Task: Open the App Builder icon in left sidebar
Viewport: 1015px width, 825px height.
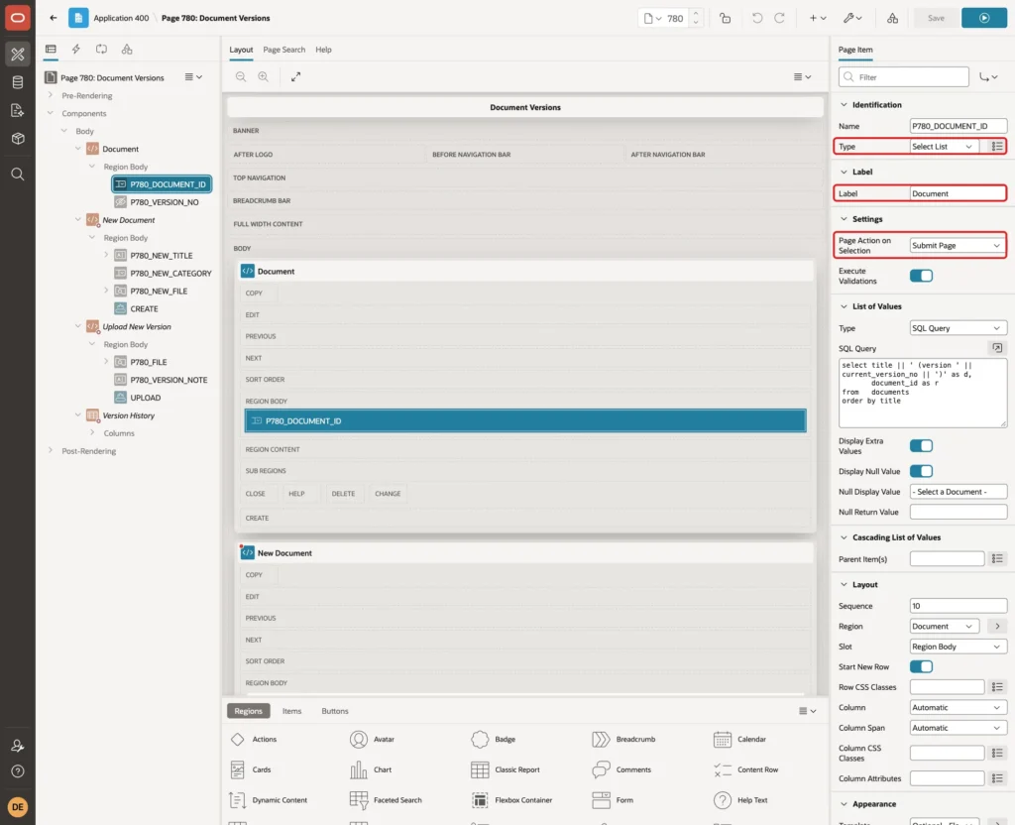Action: (18, 55)
